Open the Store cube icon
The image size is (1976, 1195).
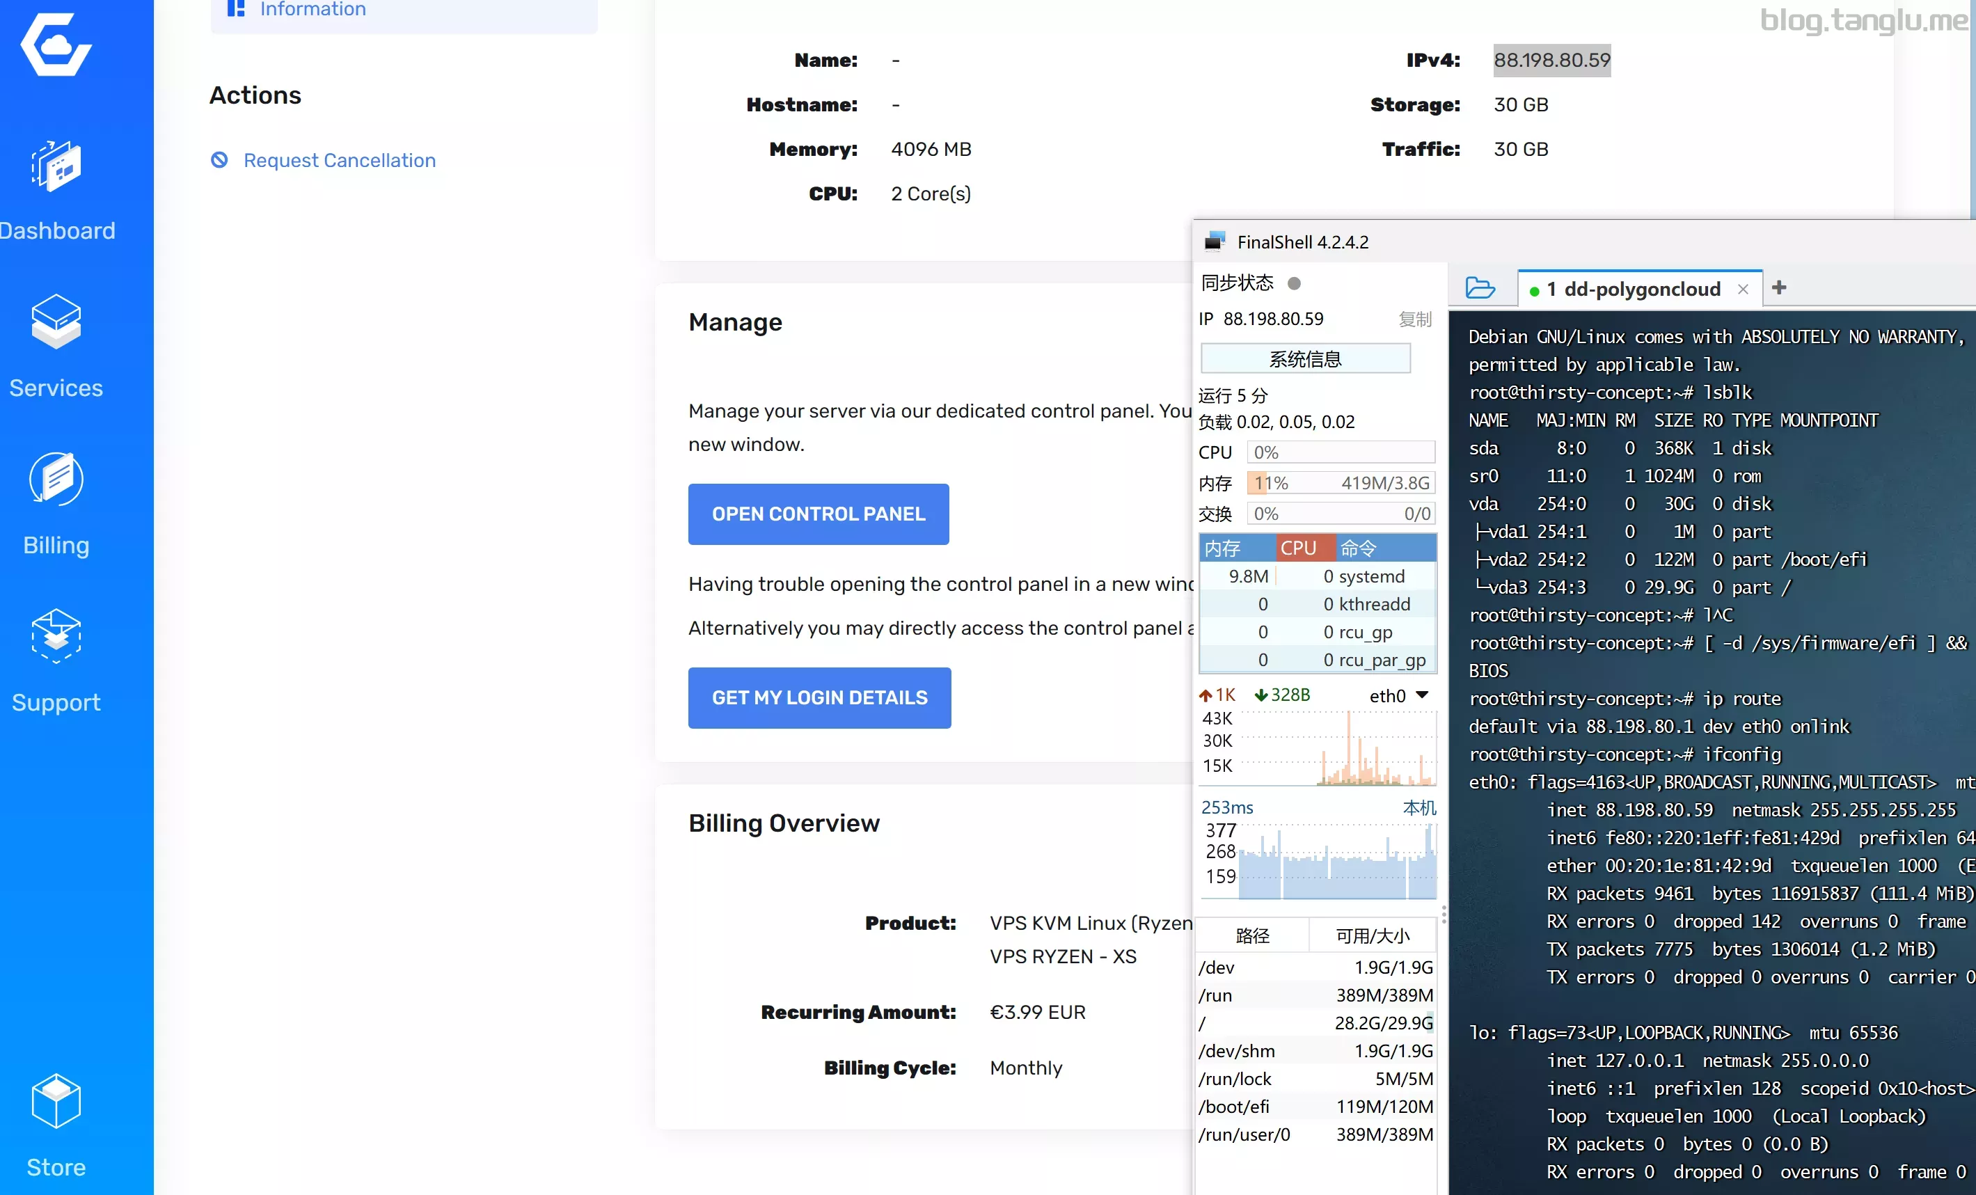point(56,1100)
